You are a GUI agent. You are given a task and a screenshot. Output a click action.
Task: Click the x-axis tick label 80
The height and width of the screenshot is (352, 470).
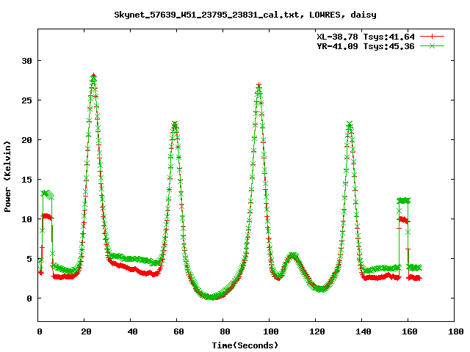coord(225,331)
